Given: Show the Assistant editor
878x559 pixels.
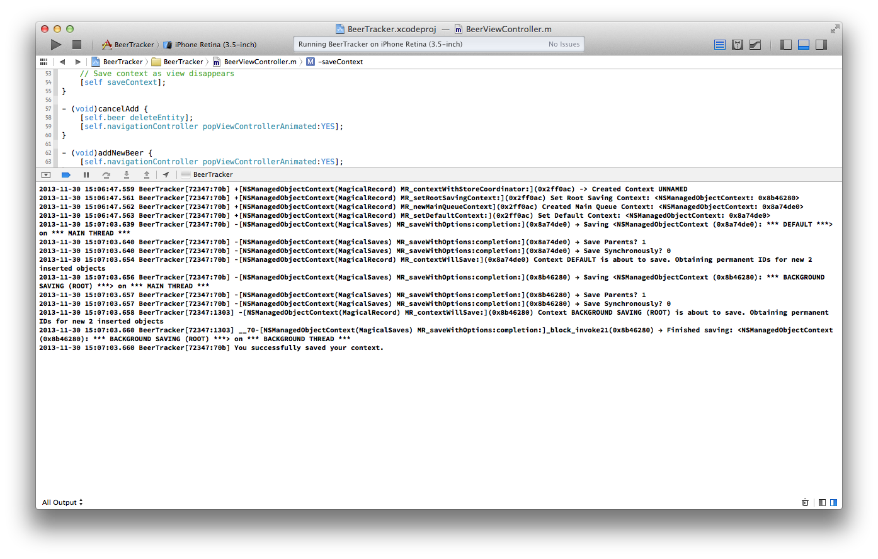Looking at the screenshot, I should pyautogui.click(x=738, y=45).
